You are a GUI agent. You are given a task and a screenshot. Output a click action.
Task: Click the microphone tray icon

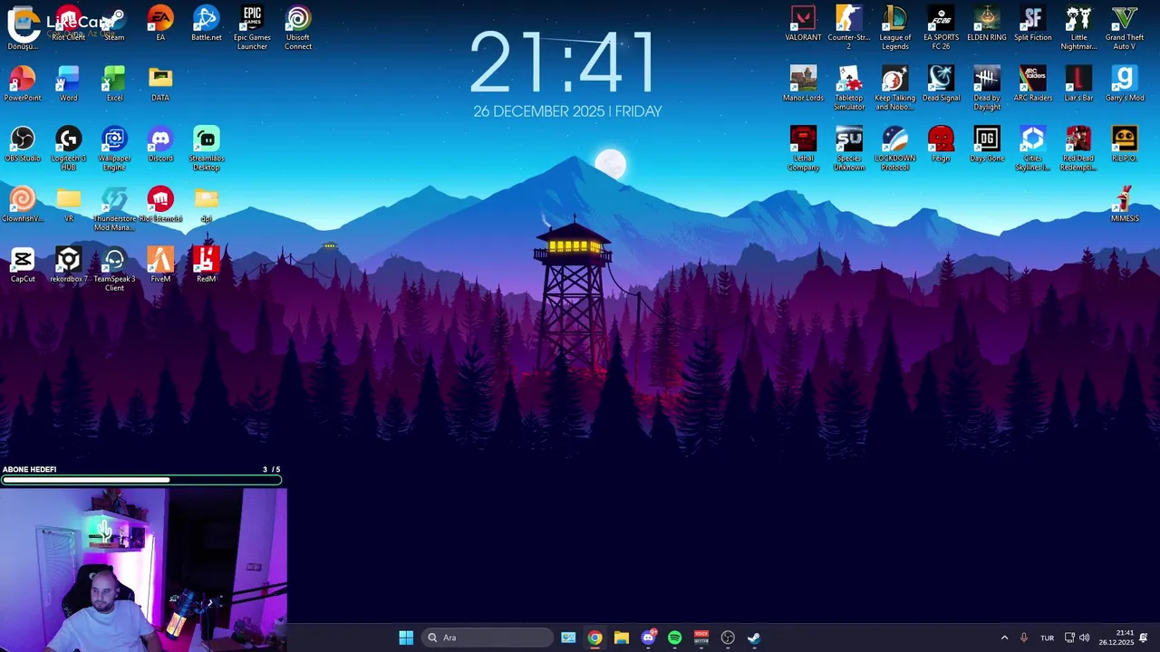click(1024, 638)
